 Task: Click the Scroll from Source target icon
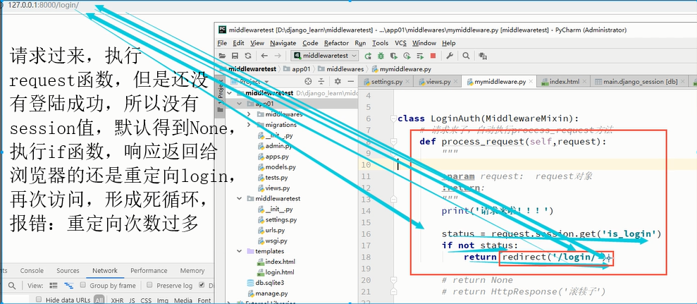coord(308,81)
